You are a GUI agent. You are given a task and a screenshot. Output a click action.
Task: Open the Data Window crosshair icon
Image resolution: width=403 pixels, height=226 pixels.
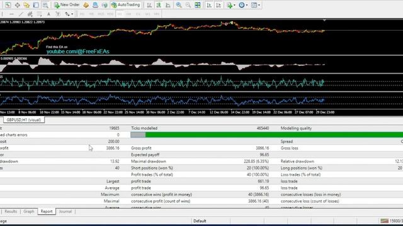pos(17,5)
